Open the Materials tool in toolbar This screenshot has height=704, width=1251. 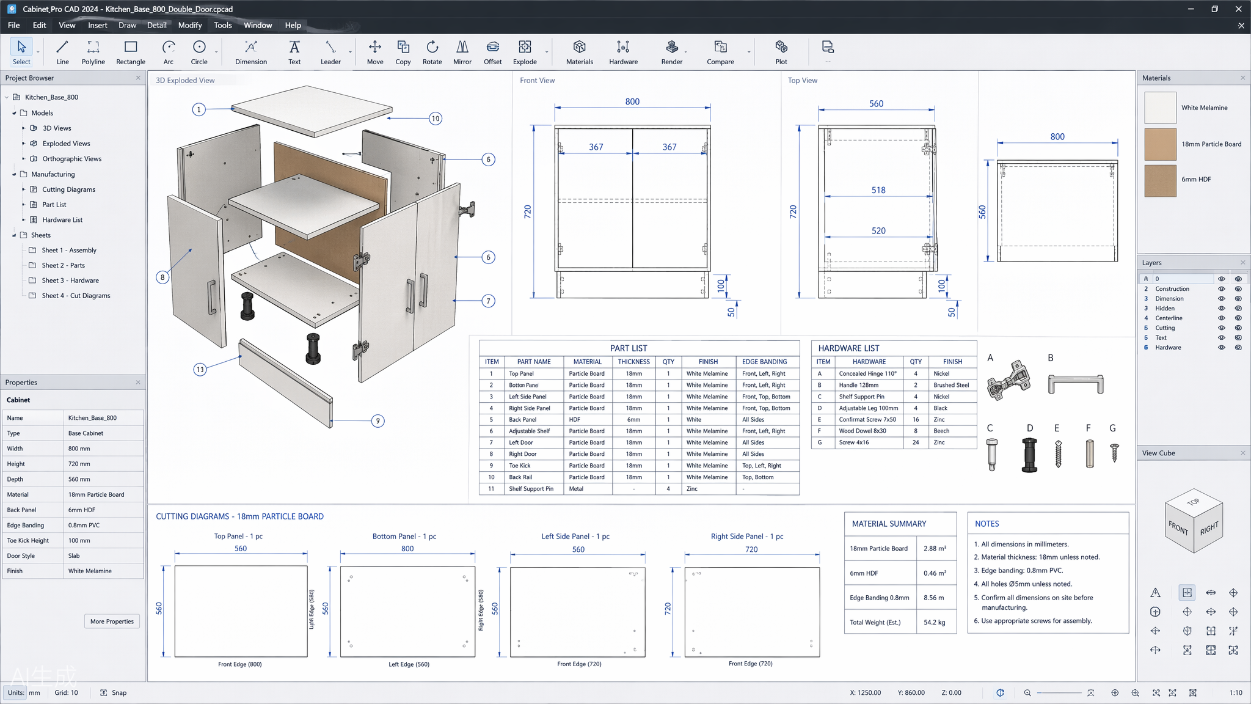(x=579, y=52)
